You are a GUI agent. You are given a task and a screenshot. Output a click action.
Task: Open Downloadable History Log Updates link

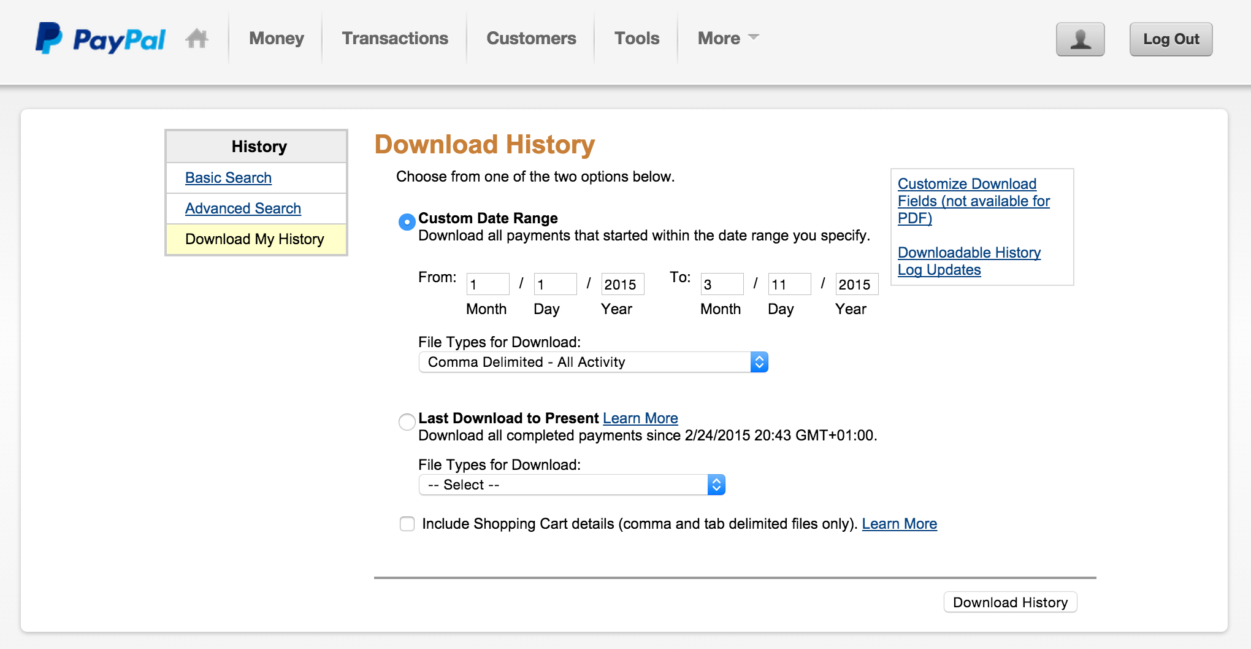970,261
